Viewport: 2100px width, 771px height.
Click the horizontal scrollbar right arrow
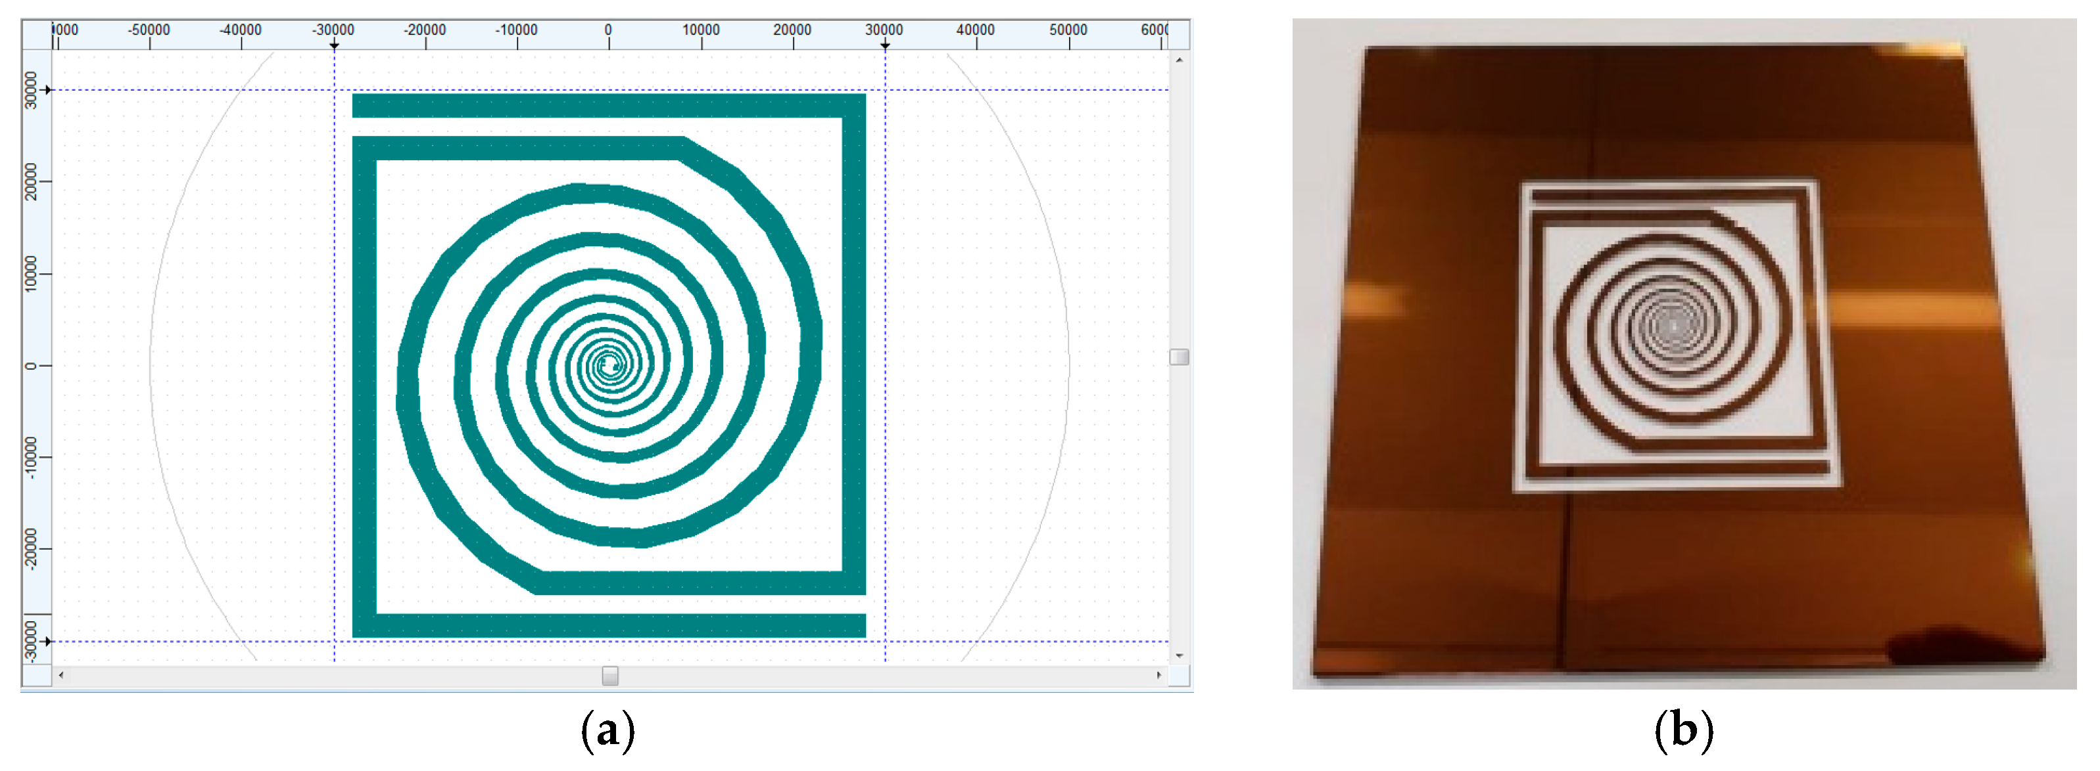coord(1158,675)
